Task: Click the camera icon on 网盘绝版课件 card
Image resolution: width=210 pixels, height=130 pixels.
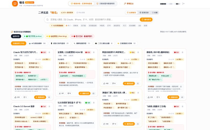Action: tap(138, 83)
